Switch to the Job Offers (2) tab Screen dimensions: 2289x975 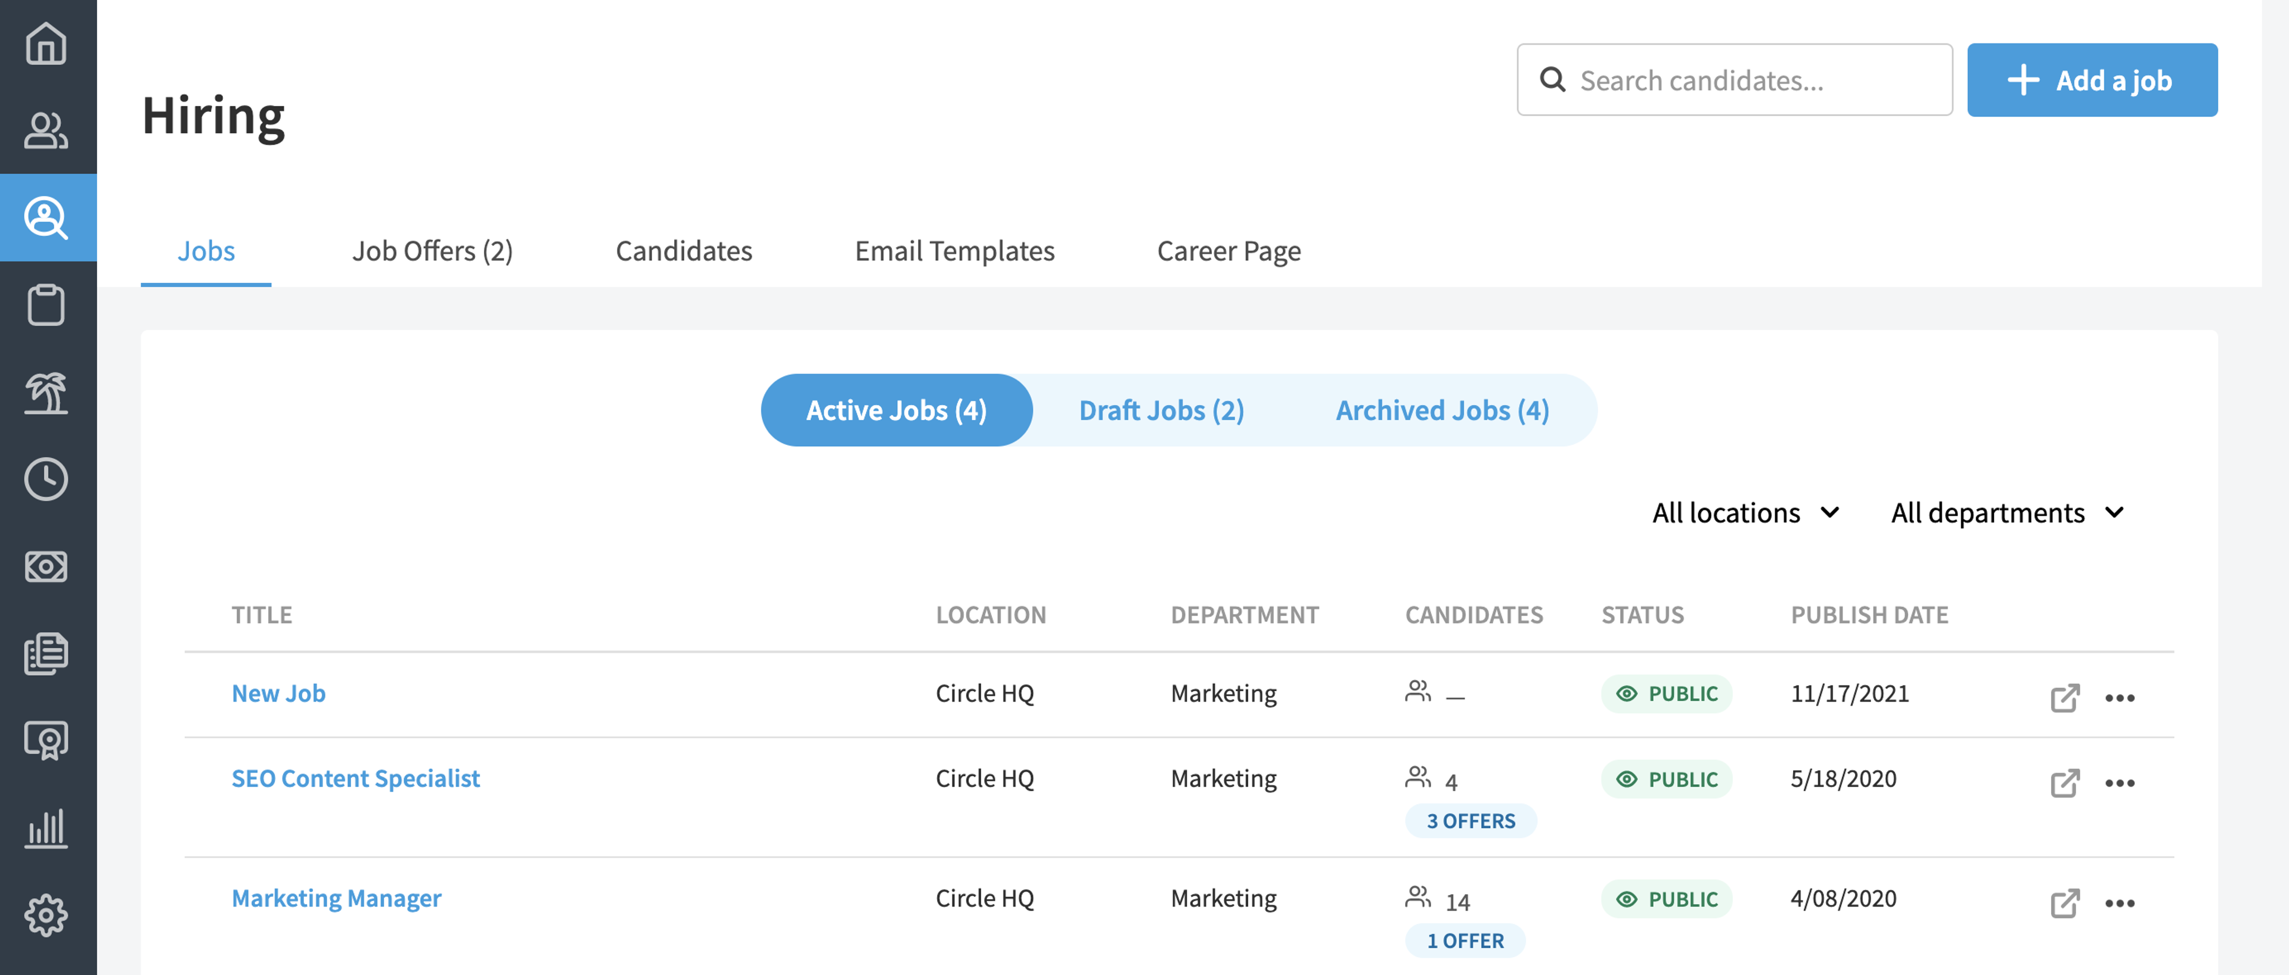pos(433,251)
